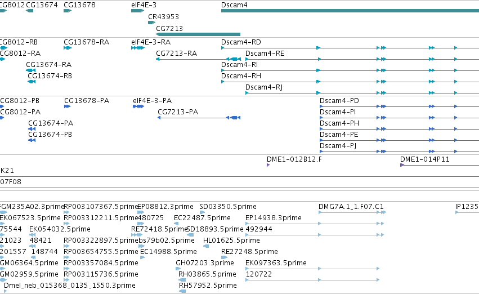The height and width of the screenshot is (294, 479).
Task: Select the RP003654755.5prime EST label
Action: [101, 252]
